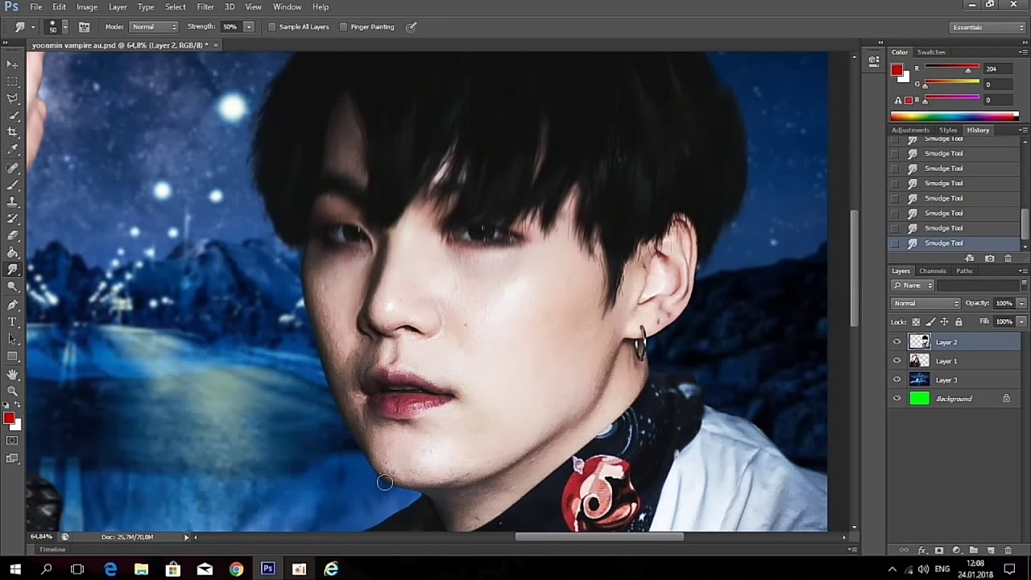Screen dimensions: 1031x580
Task: Select the Move tool
Action: (12, 64)
